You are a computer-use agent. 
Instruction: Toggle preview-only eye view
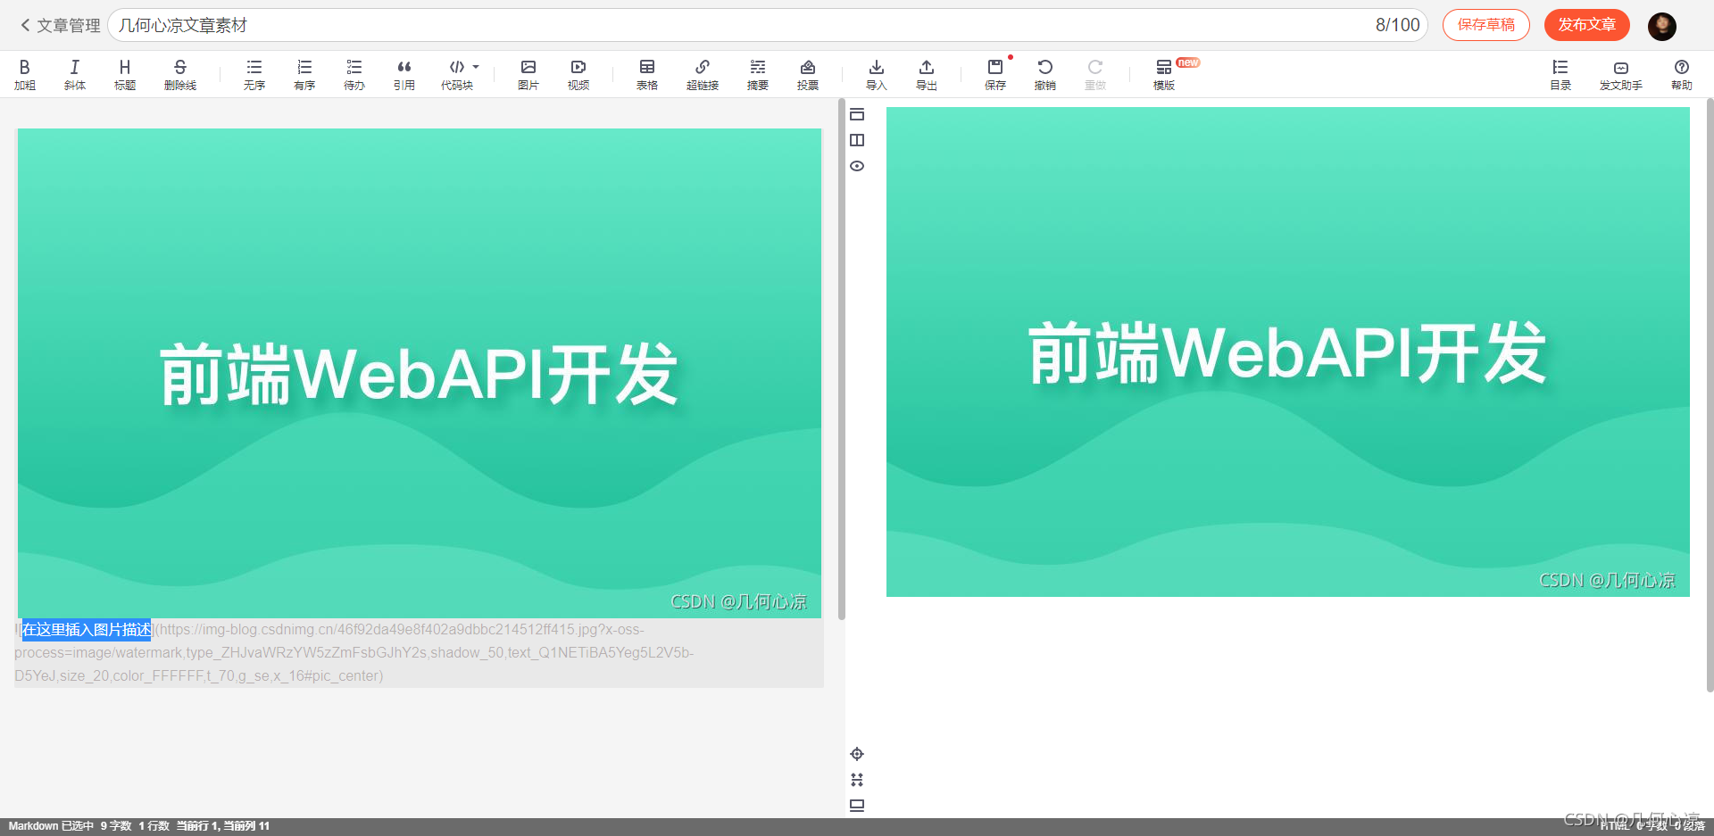[x=857, y=166]
